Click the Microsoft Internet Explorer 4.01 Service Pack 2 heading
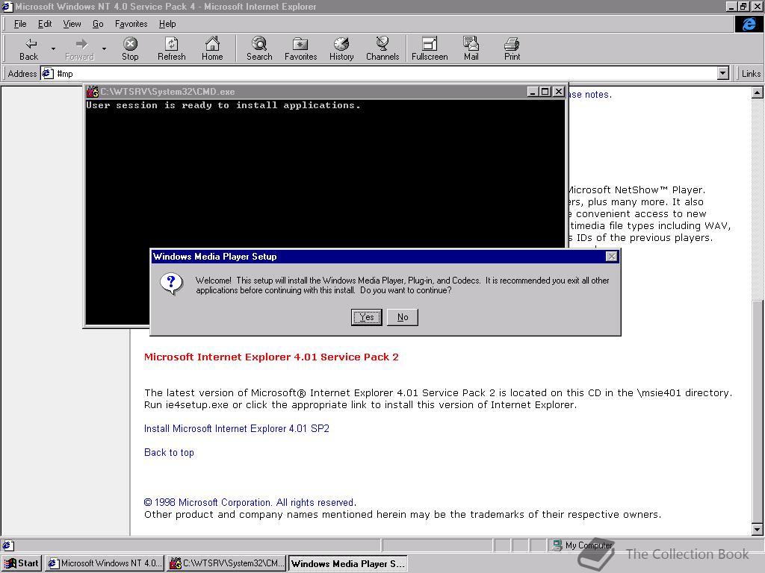Image resolution: width=765 pixels, height=573 pixels. pos(271,357)
